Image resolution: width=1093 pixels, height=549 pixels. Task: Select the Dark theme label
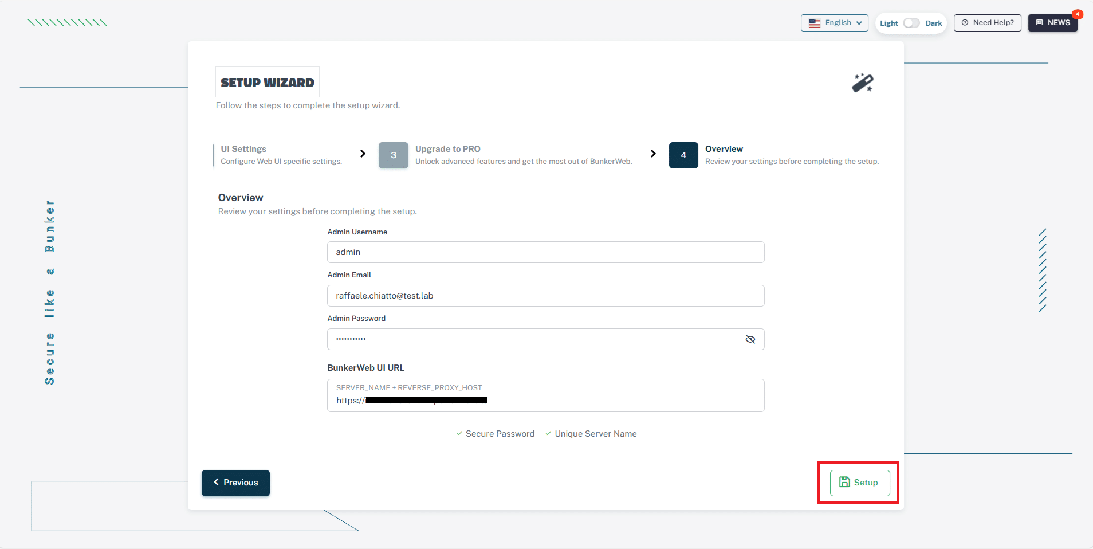tap(933, 23)
